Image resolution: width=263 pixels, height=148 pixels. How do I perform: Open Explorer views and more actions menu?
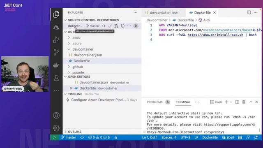(x=136, y=12)
